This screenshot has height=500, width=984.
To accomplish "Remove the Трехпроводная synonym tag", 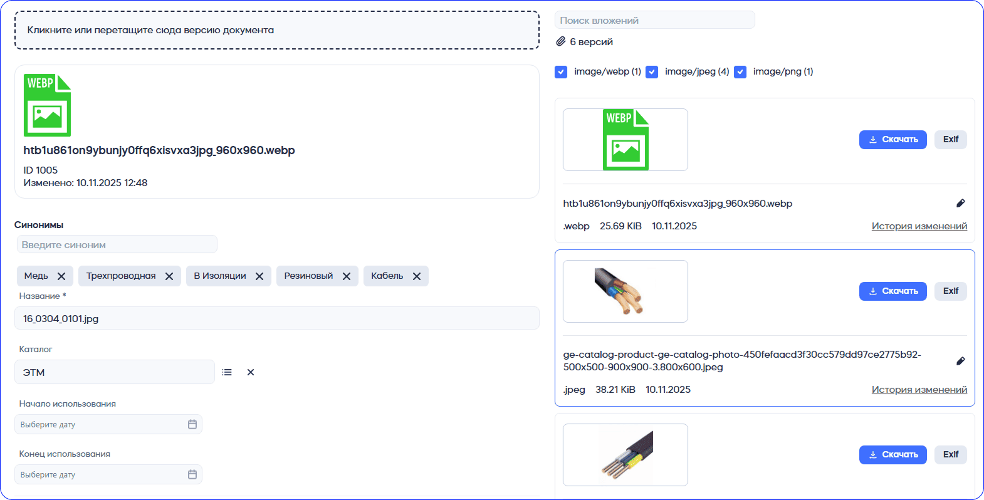I will pos(169,276).
